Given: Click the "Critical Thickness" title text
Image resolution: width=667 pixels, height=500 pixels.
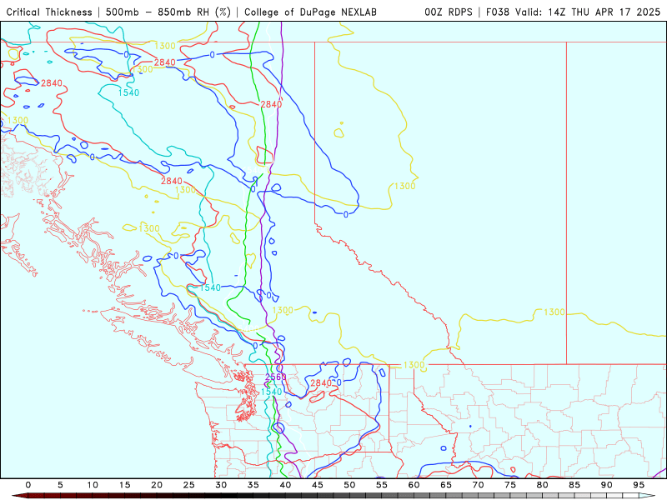Looking at the screenshot, I should [x=49, y=12].
